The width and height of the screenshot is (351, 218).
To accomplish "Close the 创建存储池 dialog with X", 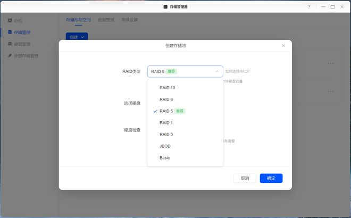I will pos(283,46).
